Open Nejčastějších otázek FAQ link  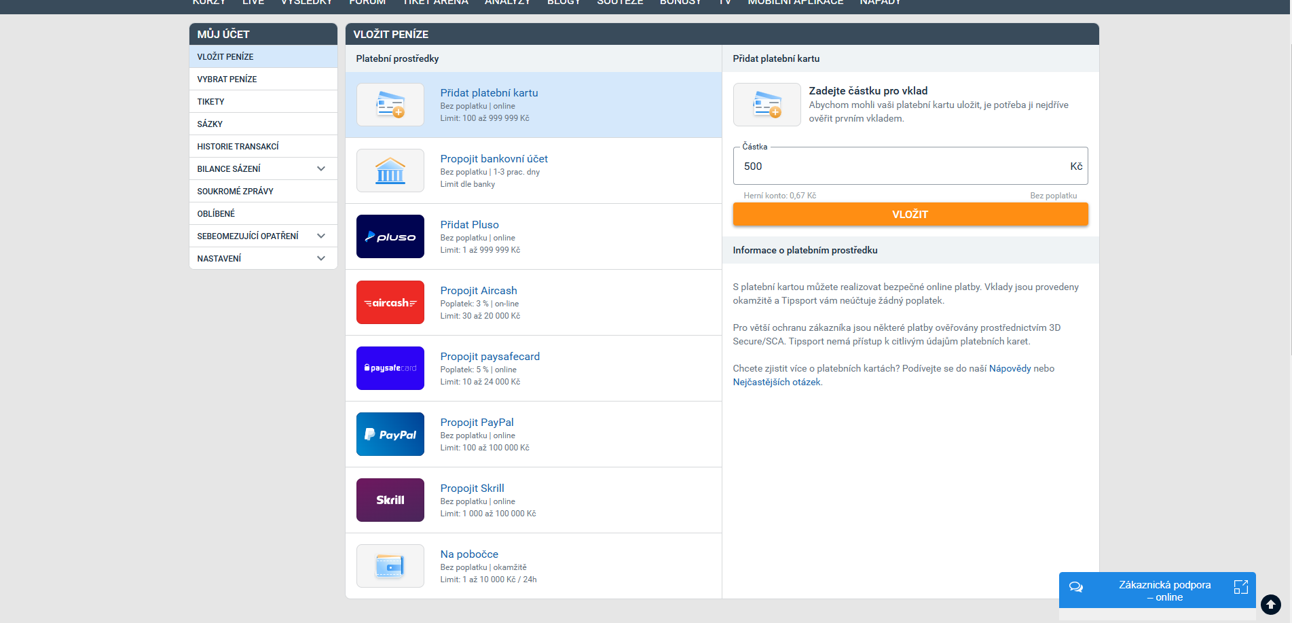pos(777,382)
